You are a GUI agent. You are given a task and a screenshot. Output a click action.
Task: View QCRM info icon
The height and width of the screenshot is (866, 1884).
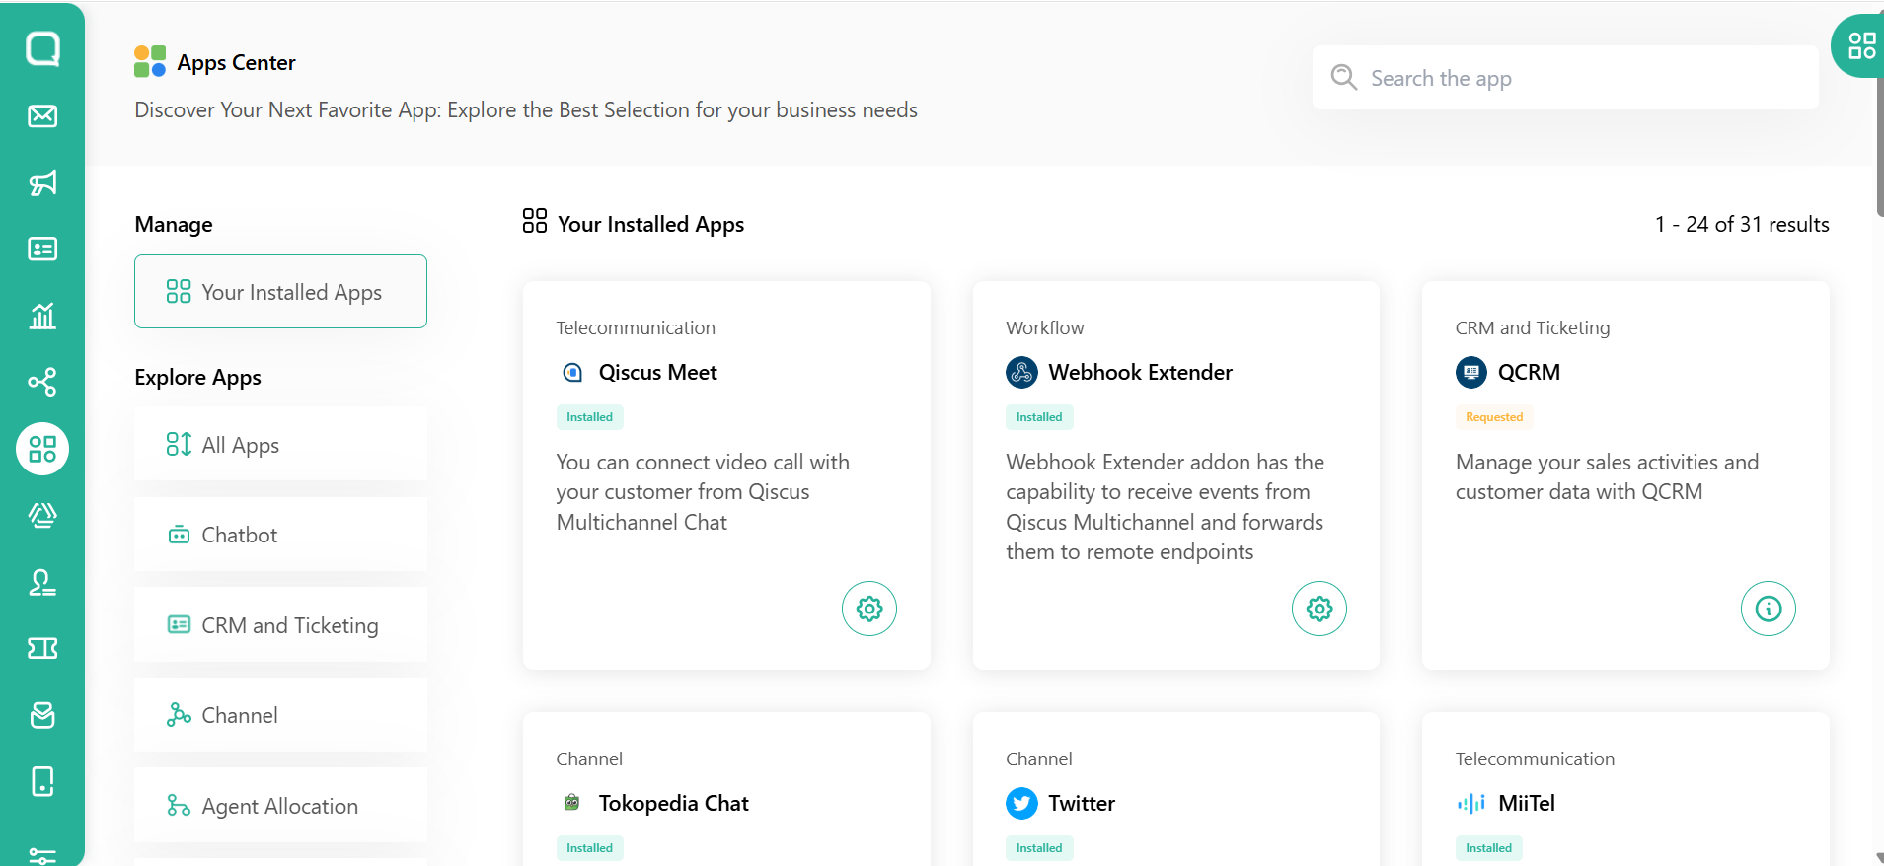tap(1768, 609)
